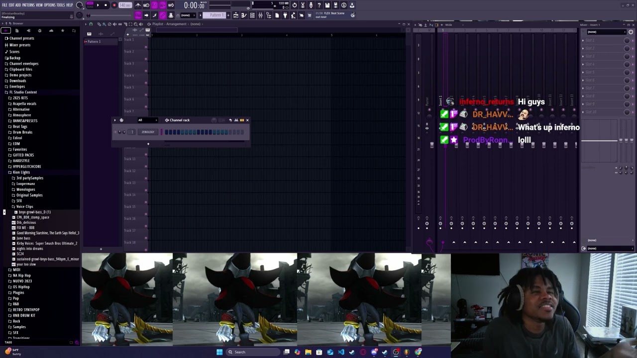The image size is (637, 358).
Task: Mute the ZENOLOGY channel with its LED
Action: [x=115, y=132]
